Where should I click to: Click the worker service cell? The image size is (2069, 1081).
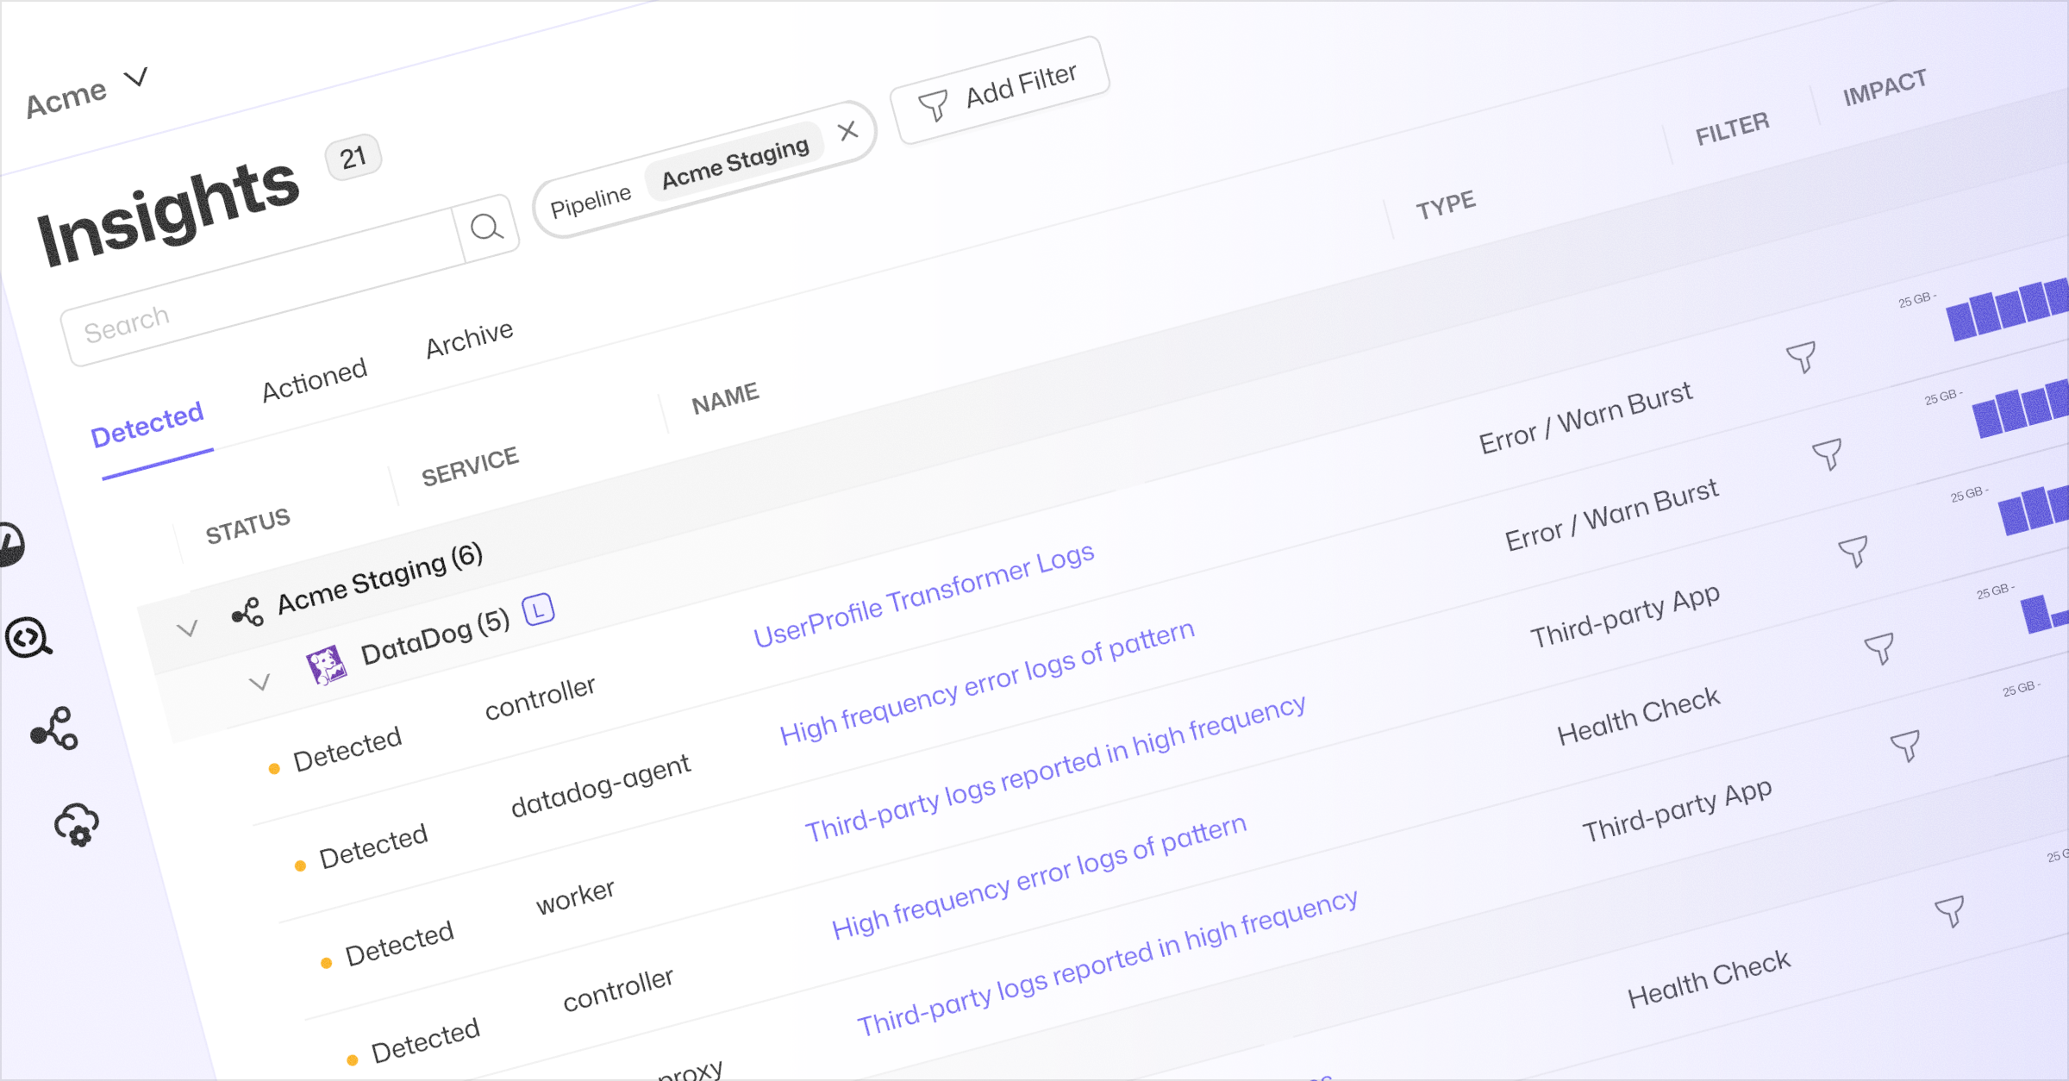click(x=576, y=897)
